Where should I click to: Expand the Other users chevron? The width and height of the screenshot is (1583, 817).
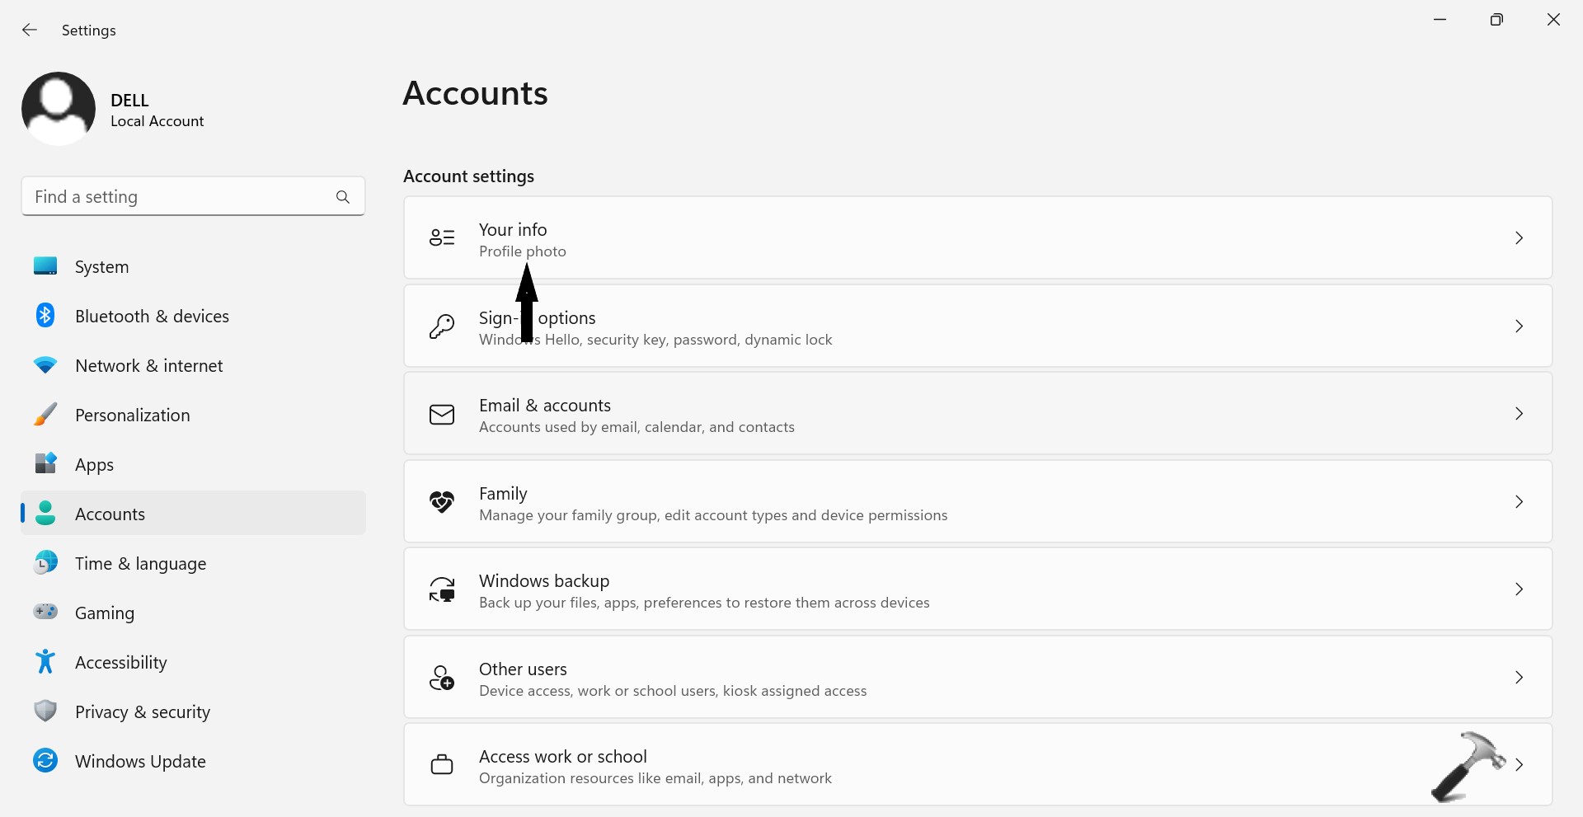tap(1519, 678)
